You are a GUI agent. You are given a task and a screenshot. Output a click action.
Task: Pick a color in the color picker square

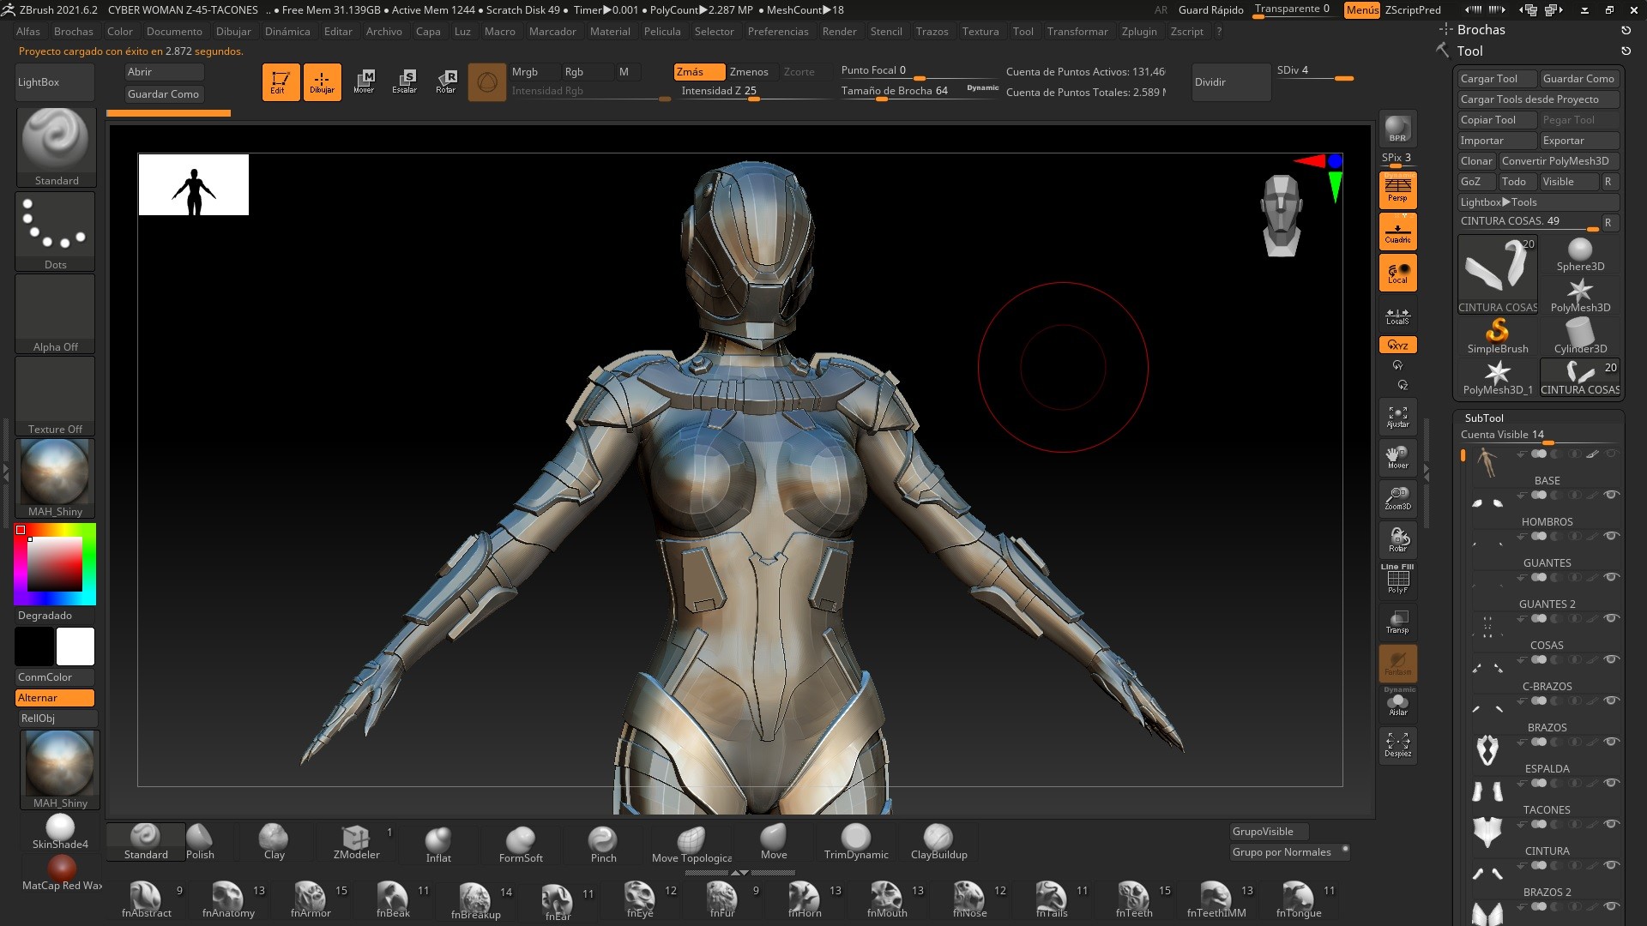pyautogui.click(x=55, y=563)
